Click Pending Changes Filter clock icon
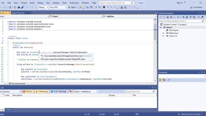Image resolution: width=206 pixels, height=116 pixels. pyautogui.click(x=178, y=17)
